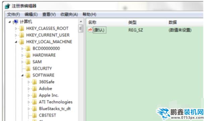Open the 编辑(E) menu

pyautogui.click(x=31, y=14)
